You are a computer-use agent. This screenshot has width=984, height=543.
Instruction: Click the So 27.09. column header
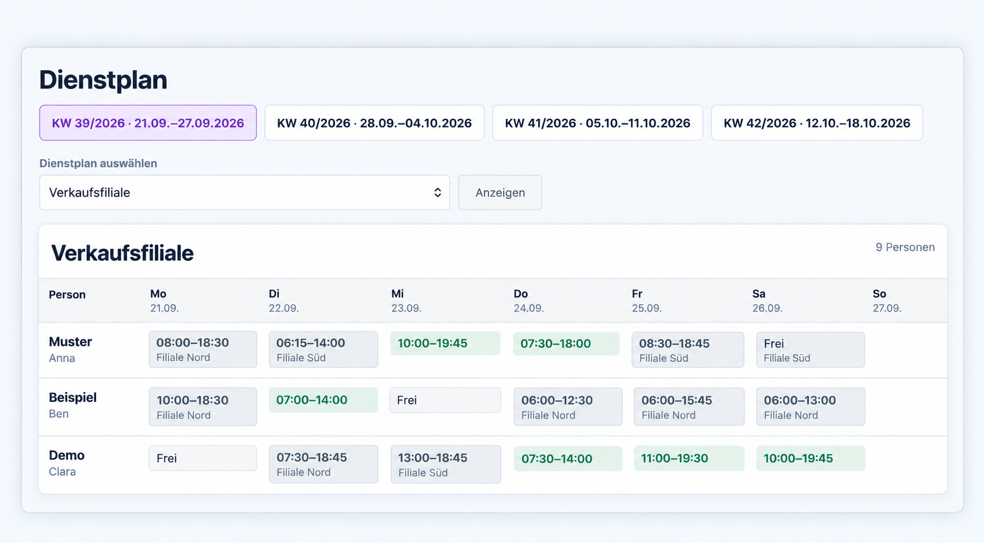[887, 301]
